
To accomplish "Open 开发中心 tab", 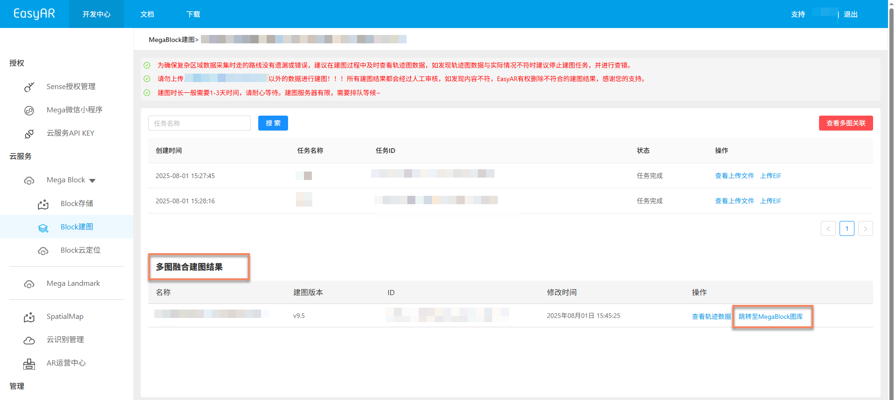I will coord(96,14).
